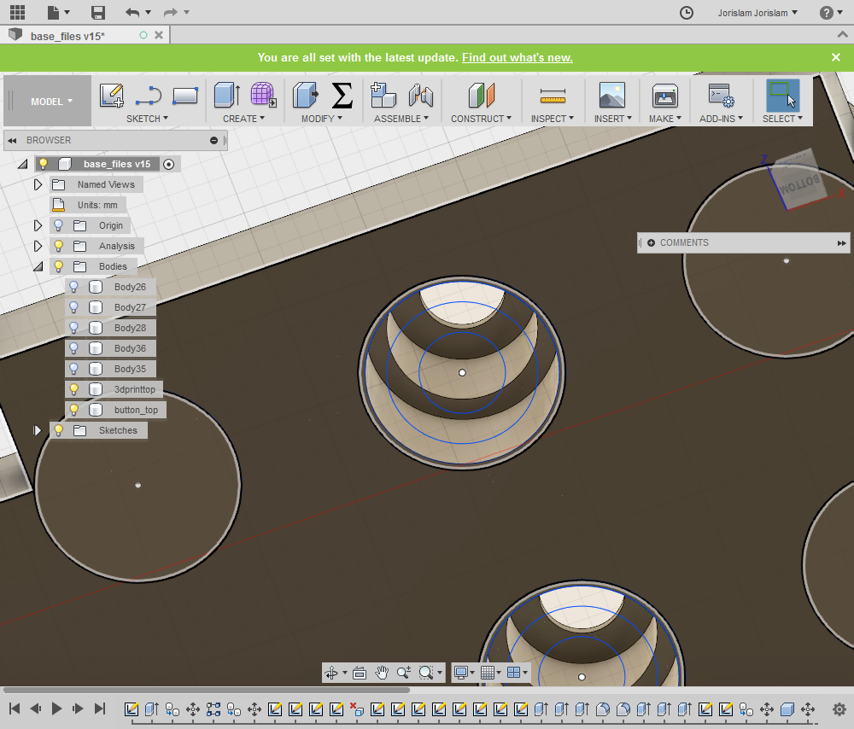The height and width of the screenshot is (729, 854).
Task: Click the Create Form purple icon
Action: [263, 95]
